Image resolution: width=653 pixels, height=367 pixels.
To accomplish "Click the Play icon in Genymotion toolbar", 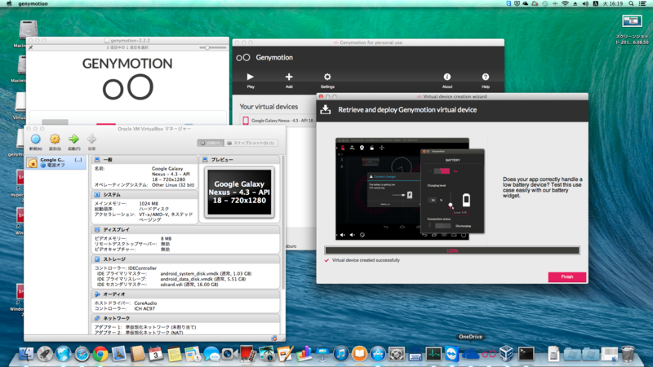I will (251, 77).
